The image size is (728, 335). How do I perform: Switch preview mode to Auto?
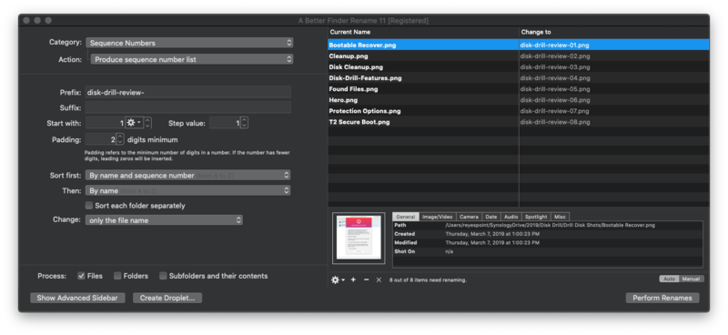click(669, 279)
